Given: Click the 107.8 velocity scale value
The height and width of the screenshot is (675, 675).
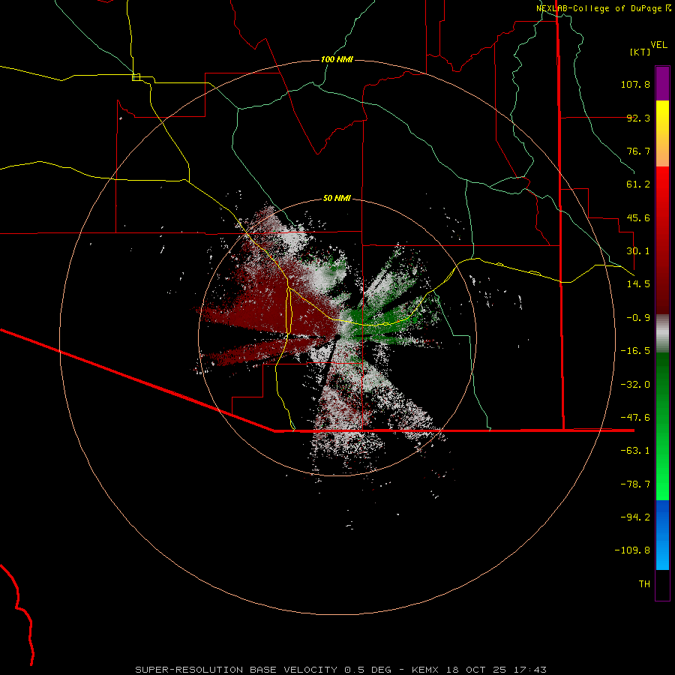Looking at the screenshot, I should (x=635, y=84).
